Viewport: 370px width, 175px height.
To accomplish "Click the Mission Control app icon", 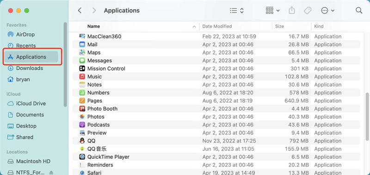I will [x=82, y=68].
